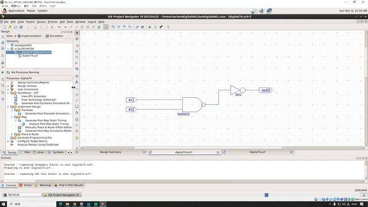
Task: Click the green run arrow beside process status
Action: (3, 72)
